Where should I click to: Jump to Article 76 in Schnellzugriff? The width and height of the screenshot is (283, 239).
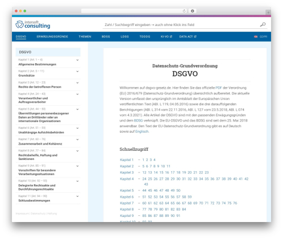click(x=235, y=203)
